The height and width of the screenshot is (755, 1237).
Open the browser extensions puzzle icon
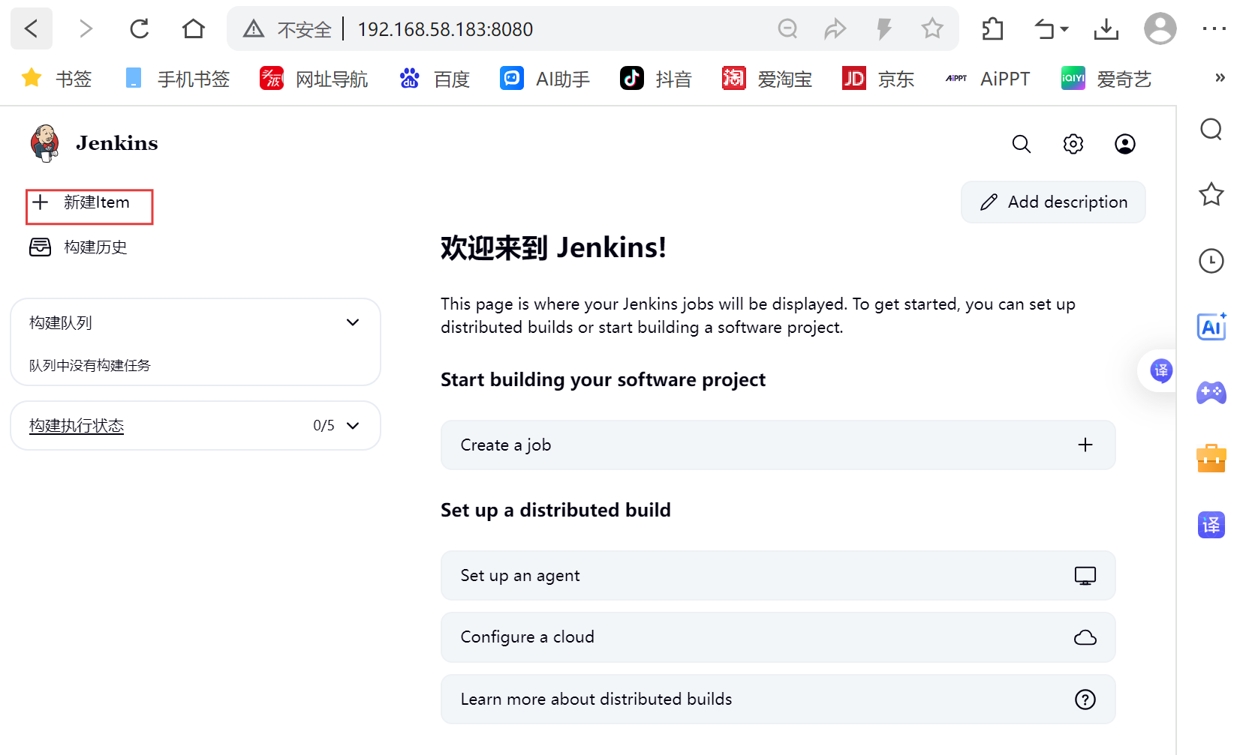(x=992, y=29)
